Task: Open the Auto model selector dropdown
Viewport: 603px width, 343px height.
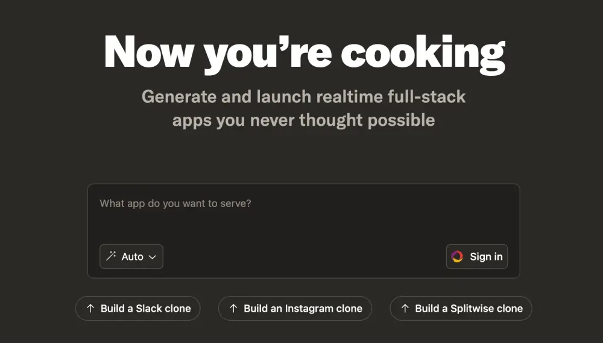Action: coord(131,256)
